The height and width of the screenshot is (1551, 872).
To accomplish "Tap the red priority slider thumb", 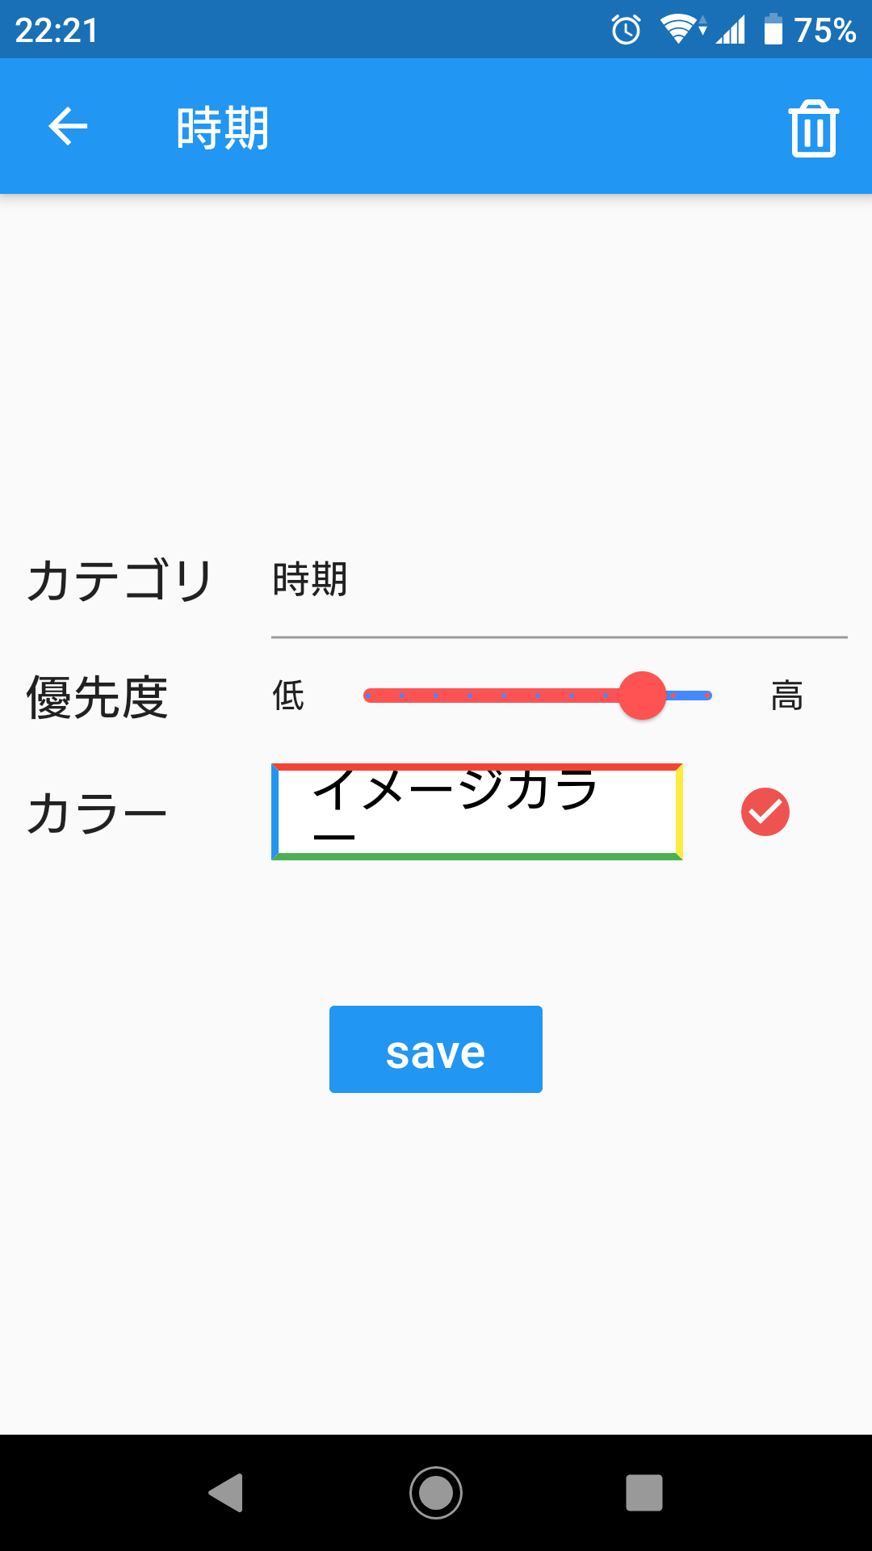I will (642, 696).
